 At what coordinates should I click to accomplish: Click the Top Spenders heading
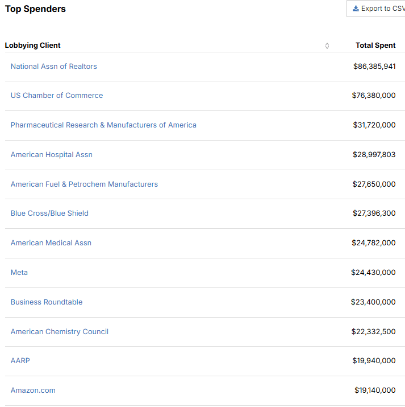click(35, 9)
